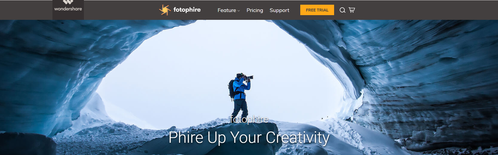Viewport: 498px width, 155px height.
Task: Navigate to the Pricing page
Action: click(x=255, y=10)
